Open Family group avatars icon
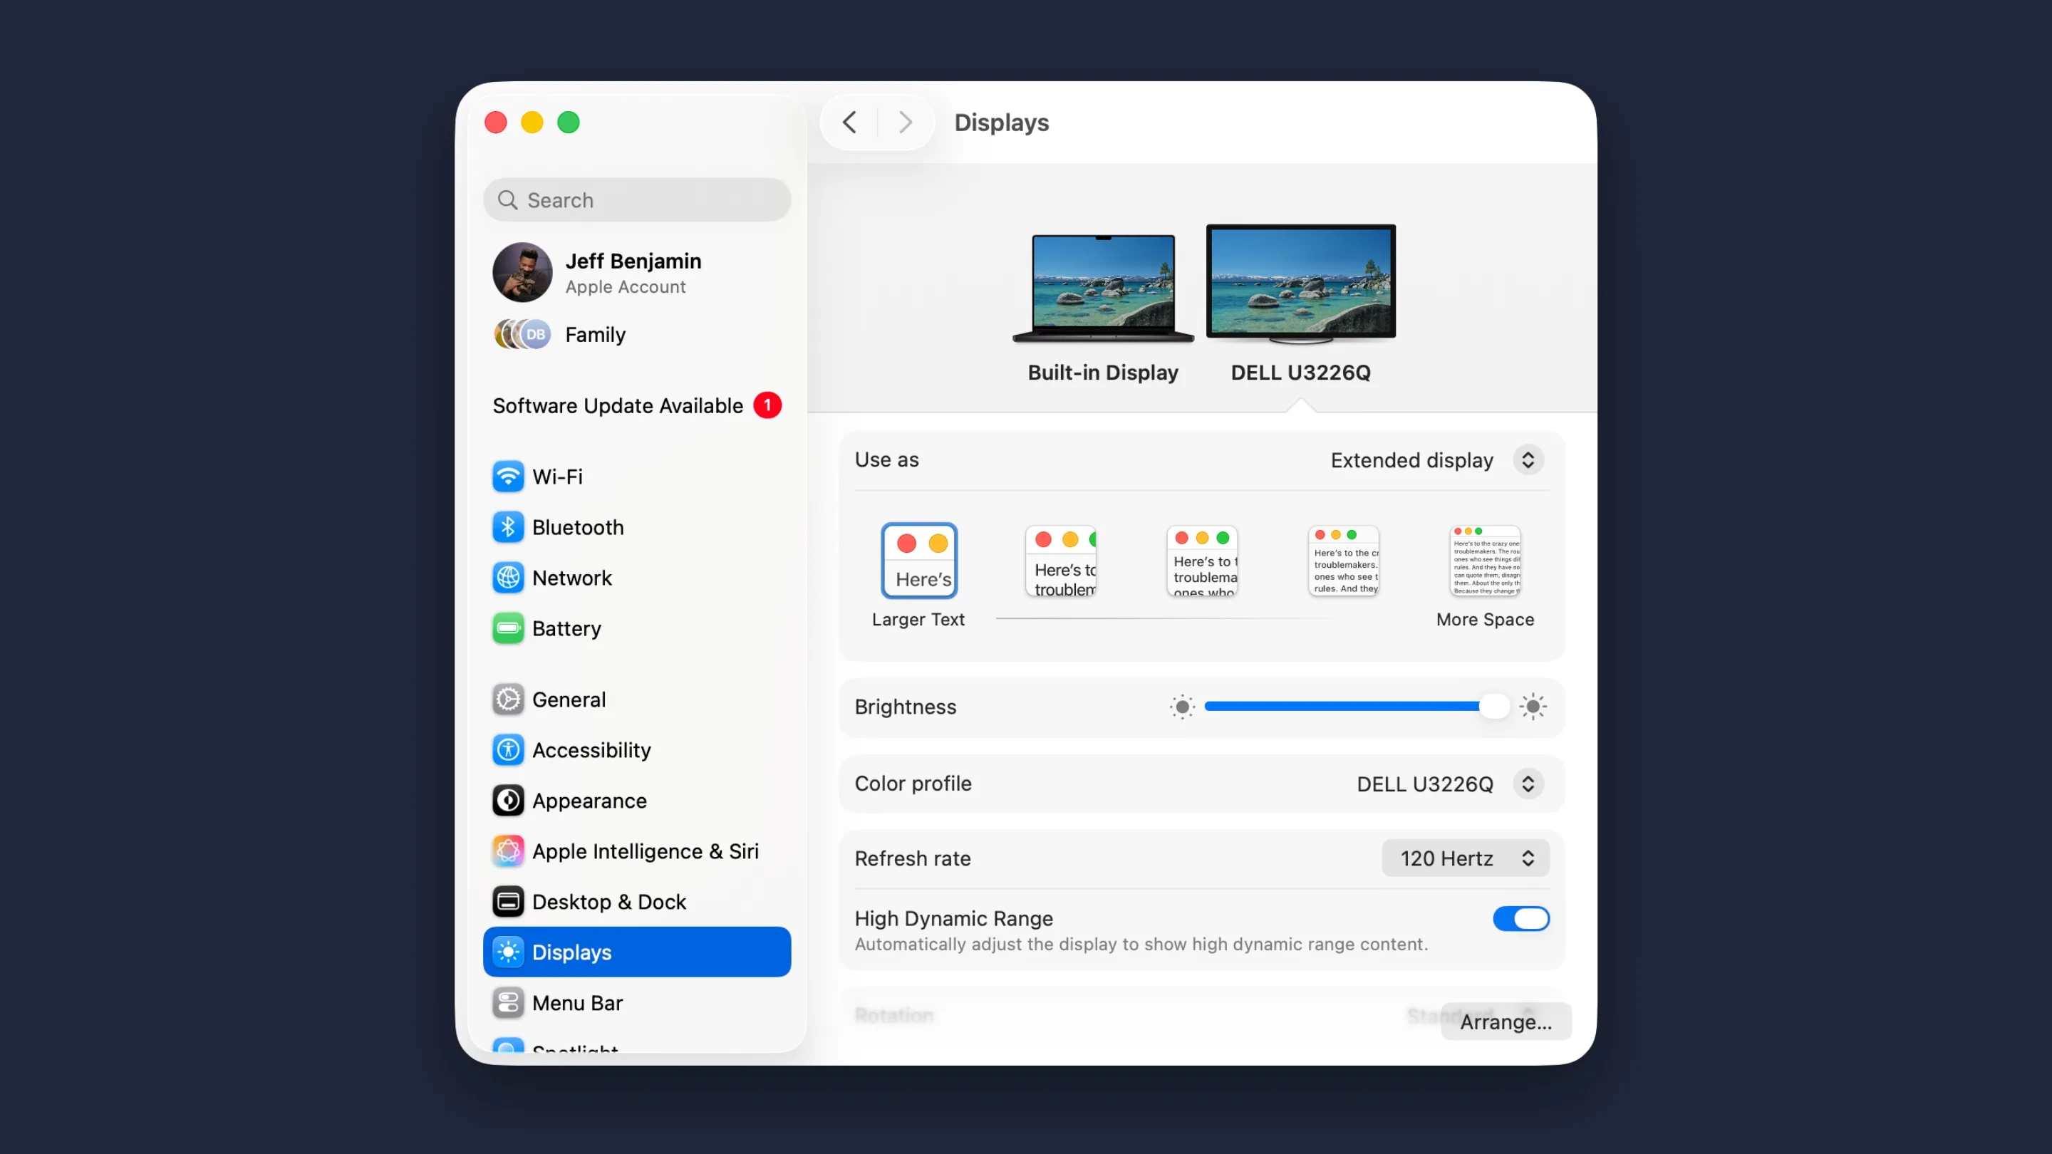 click(522, 335)
